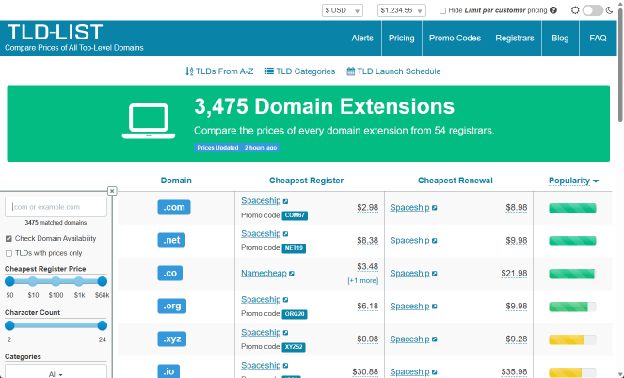The width and height of the screenshot is (624, 378).
Task: Open the .xyz domain badge
Action: pos(172,339)
